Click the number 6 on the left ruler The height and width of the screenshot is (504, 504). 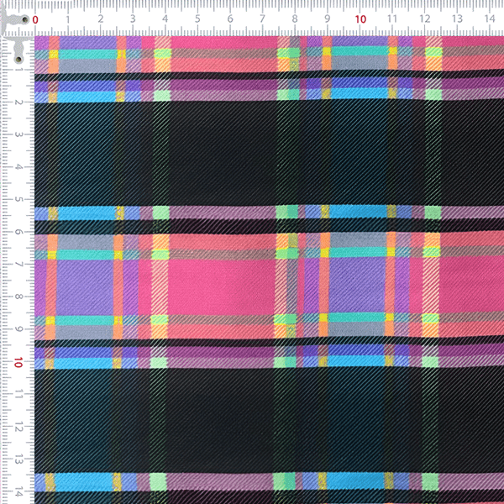coord(18,232)
